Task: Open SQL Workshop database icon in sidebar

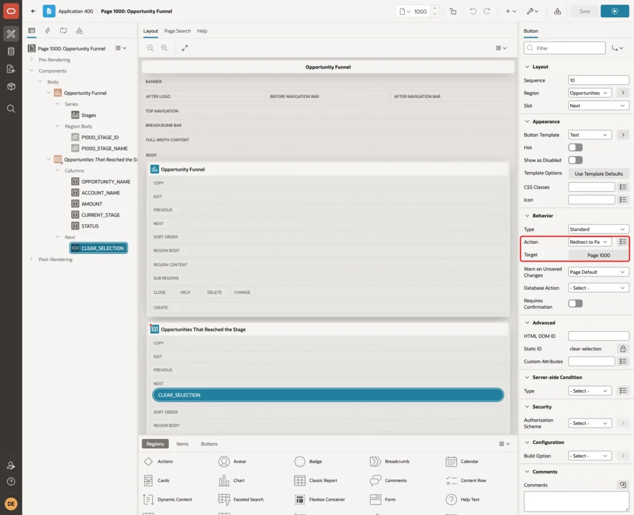Action: (x=11, y=51)
